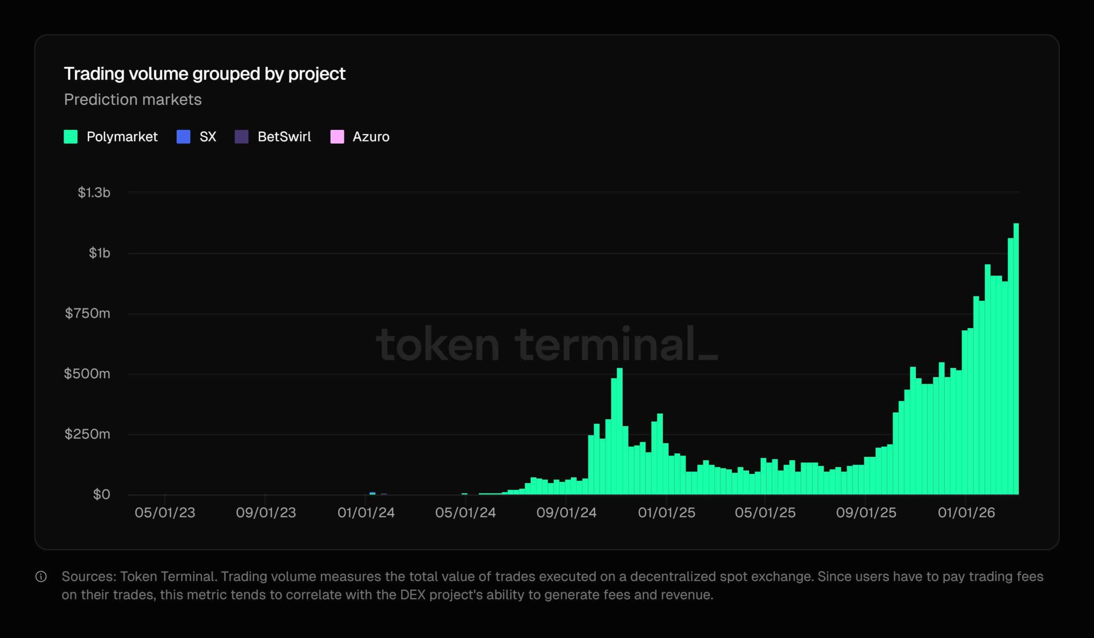The width and height of the screenshot is (1094, 638).
Task: Toggle the SX series legend label
Action: [208, 137]
